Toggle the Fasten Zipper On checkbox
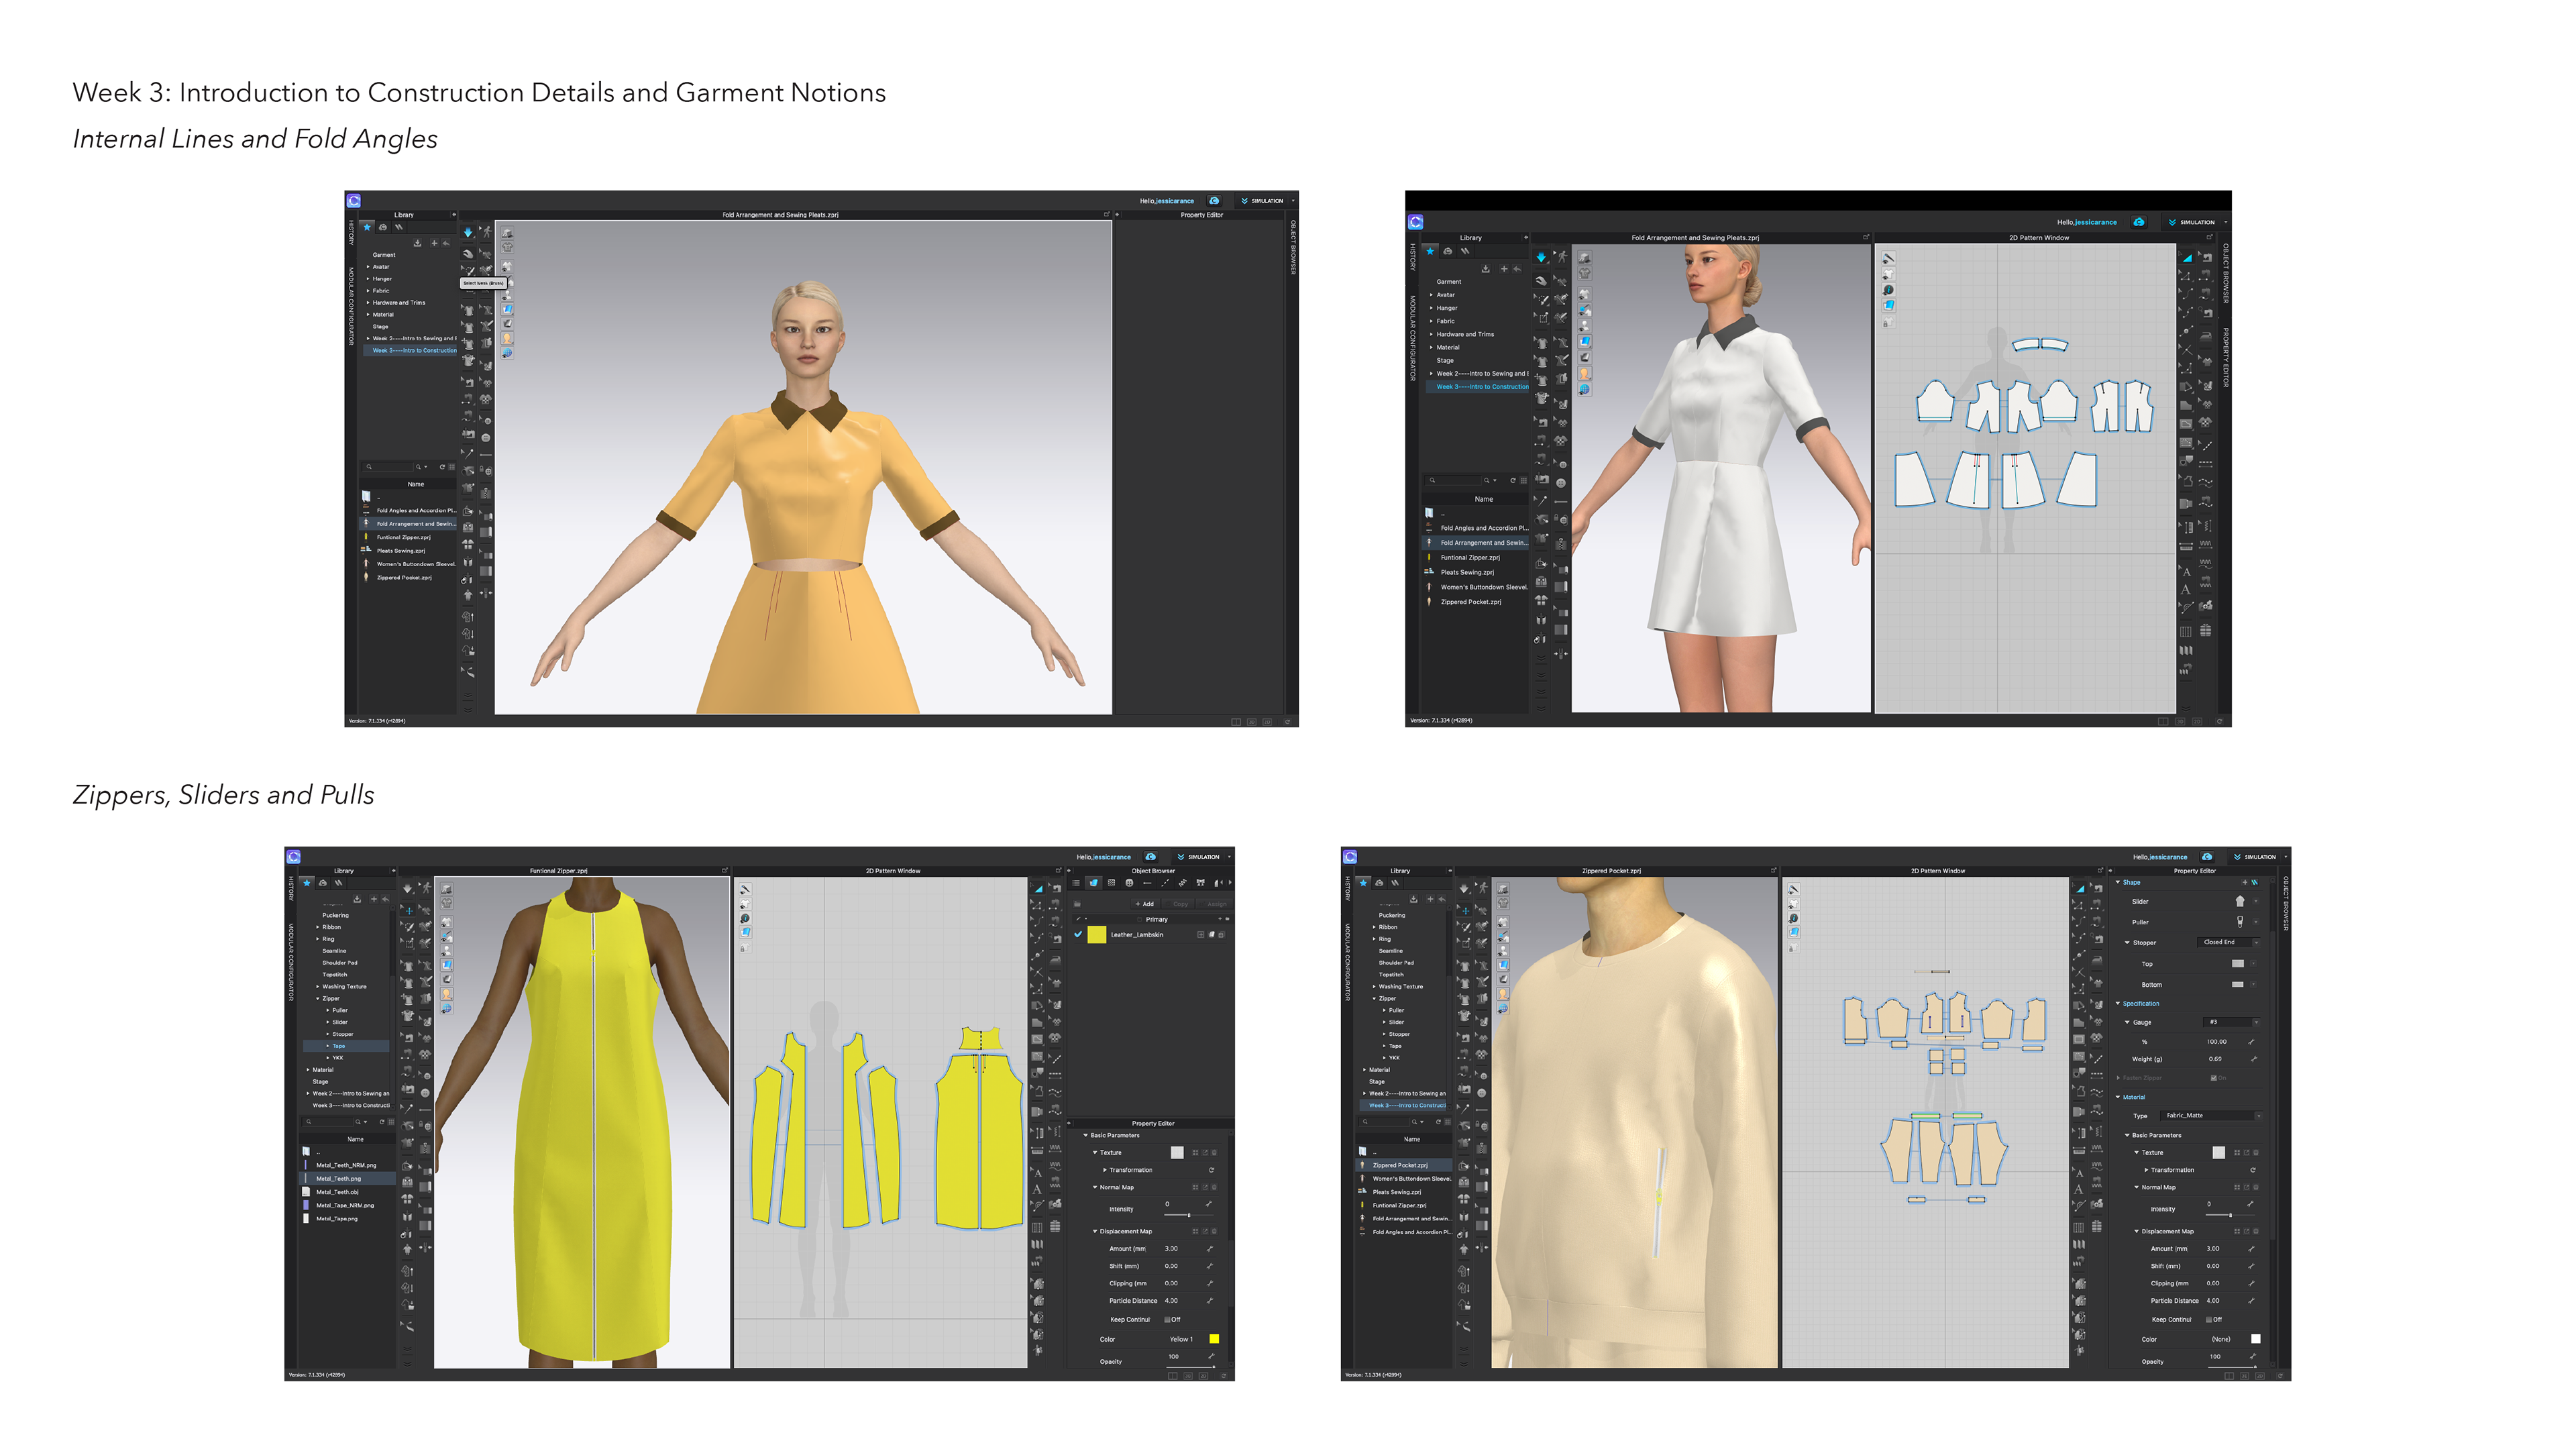2576x1449 pixels. (2214, 1078)
